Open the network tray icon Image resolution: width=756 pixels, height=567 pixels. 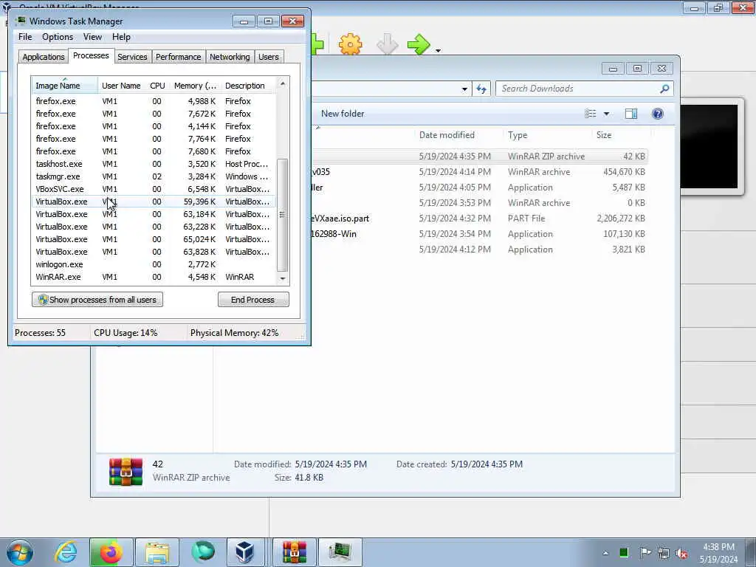(664, 553)
